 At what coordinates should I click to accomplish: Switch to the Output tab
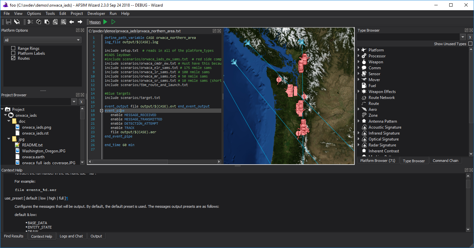coord(96,236)
